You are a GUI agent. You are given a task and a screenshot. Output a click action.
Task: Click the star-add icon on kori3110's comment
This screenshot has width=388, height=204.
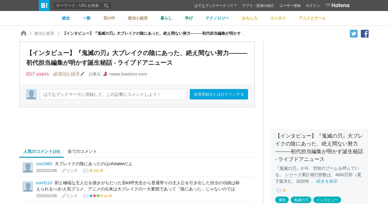(x=86, y=196)
